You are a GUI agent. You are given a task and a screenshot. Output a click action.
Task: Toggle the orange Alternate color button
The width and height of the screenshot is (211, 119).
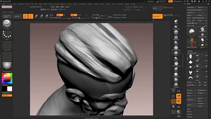[7, 96]
